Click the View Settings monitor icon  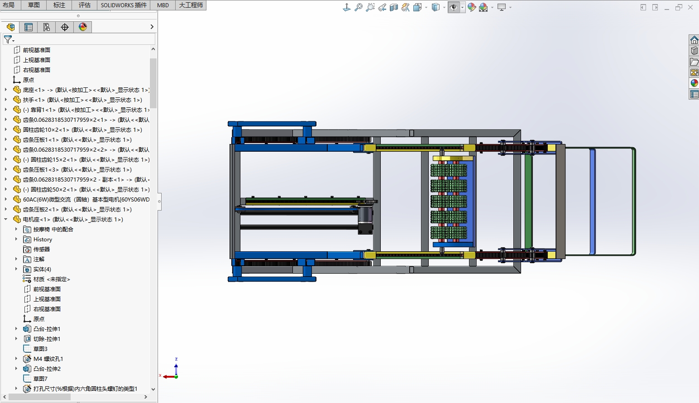coord(502,7)
